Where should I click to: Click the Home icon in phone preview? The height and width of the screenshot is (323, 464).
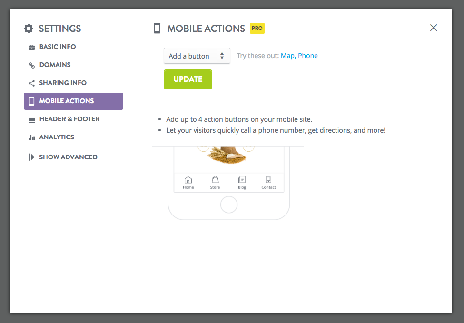tap(188, 179)
